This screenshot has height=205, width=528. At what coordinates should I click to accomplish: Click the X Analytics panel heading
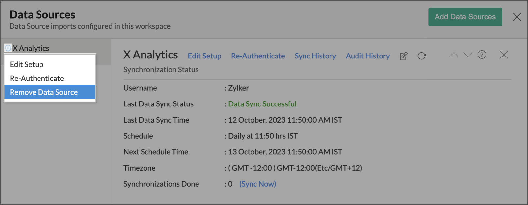(151, 55)
